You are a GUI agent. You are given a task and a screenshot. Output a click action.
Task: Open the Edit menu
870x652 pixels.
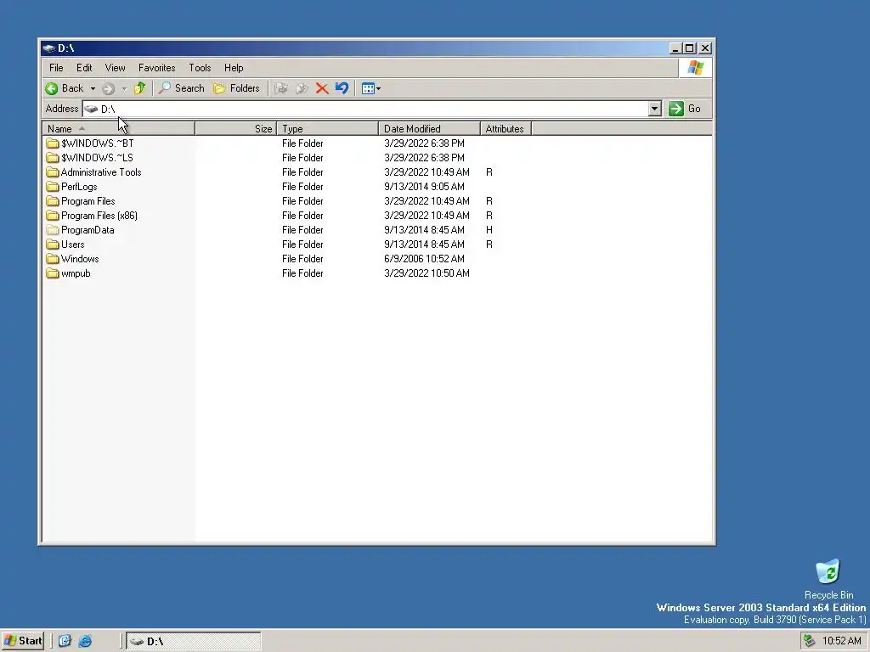click(x=84, y=68)
